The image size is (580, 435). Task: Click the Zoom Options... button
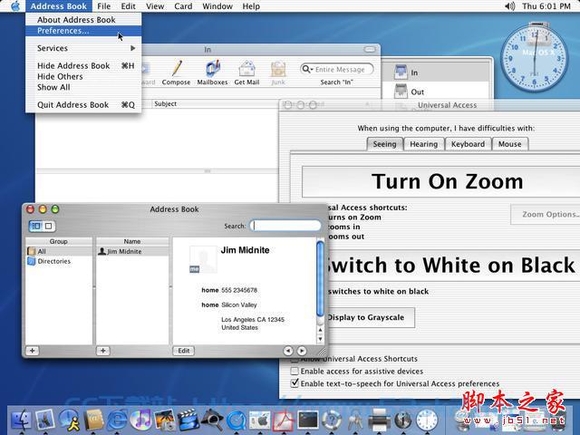pos(546,214)
